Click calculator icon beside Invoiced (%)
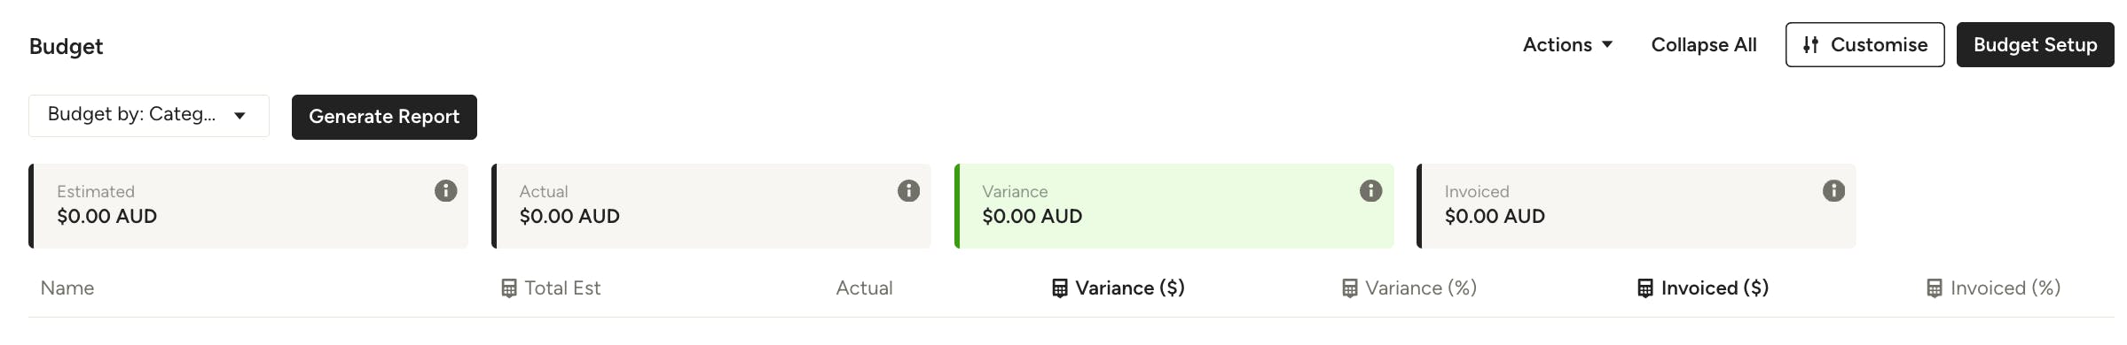This screenshot has height=345, width=2127. 1935,288
